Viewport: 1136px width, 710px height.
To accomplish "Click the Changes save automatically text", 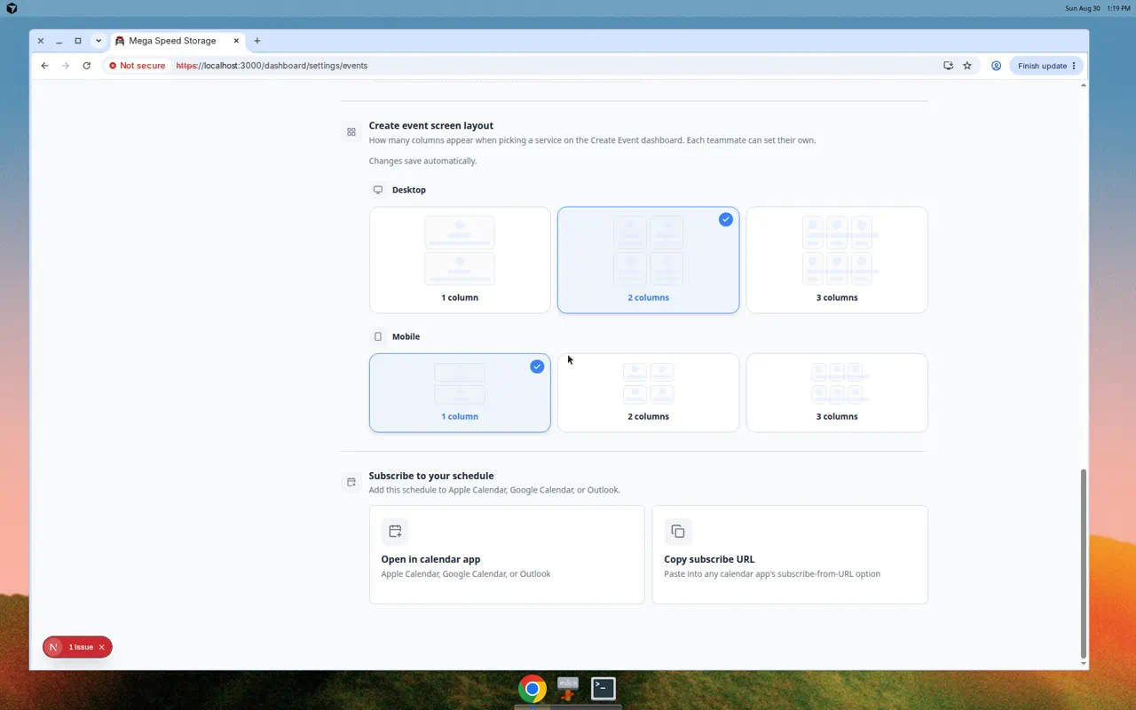I will tap(422, 162).
